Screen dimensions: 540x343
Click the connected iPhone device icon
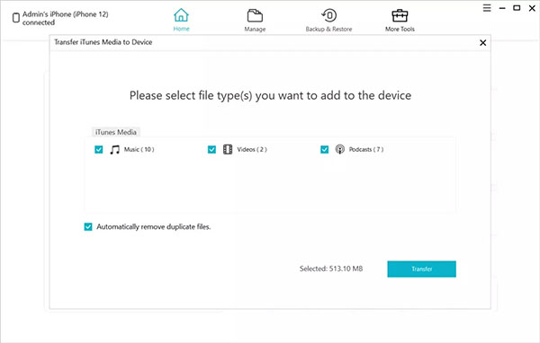point(16,18)
